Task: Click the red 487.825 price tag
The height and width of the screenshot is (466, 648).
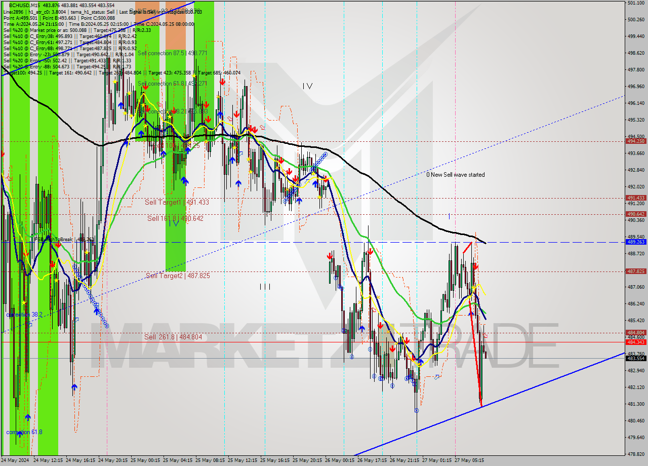Action: [636, 271]
